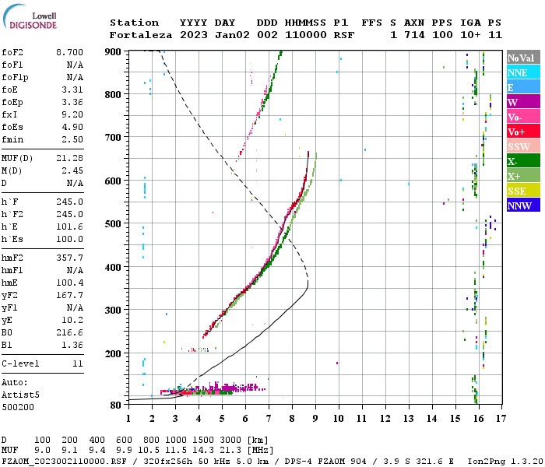Image resolution: width=545 pixels, height=467 pixels.
Task: Click the foEp value 3.36
Action: pos(72,102)
